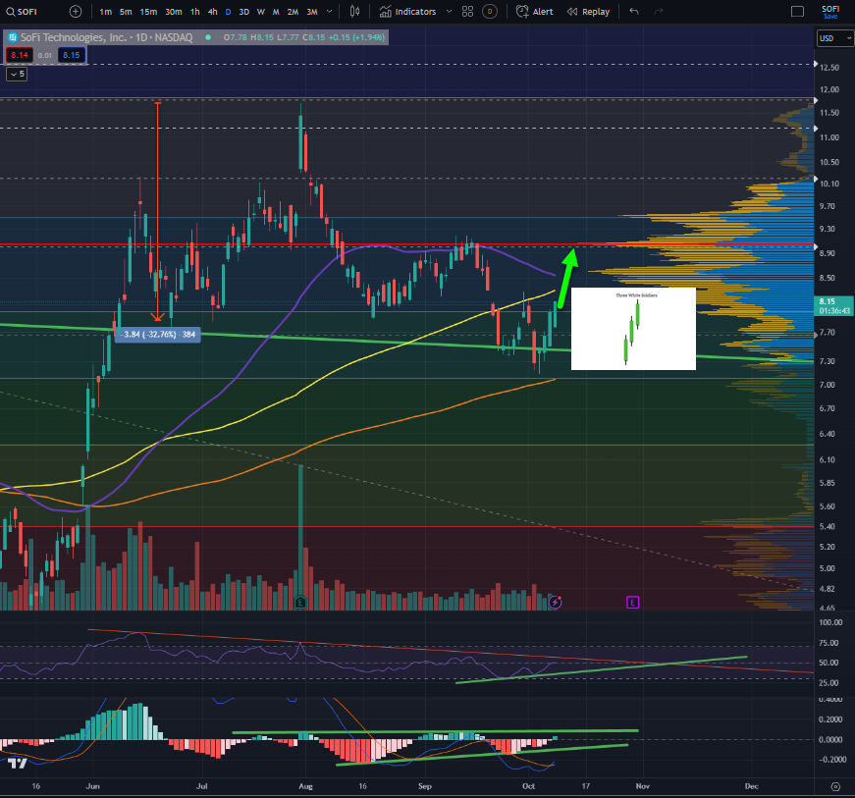
Task: Create an Alert from the toolbar
Action: coord(534,12)
